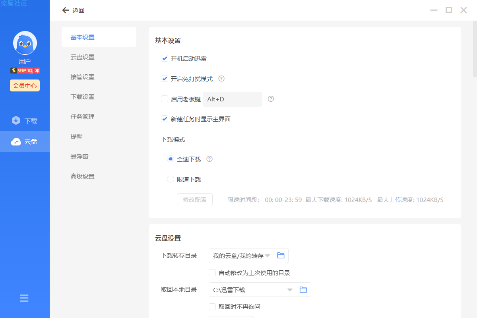The width and height of the screenshot is (477, 318).
Task: Click help icon beside 开启免打扰模式
Action: click(x=222, y=79)
